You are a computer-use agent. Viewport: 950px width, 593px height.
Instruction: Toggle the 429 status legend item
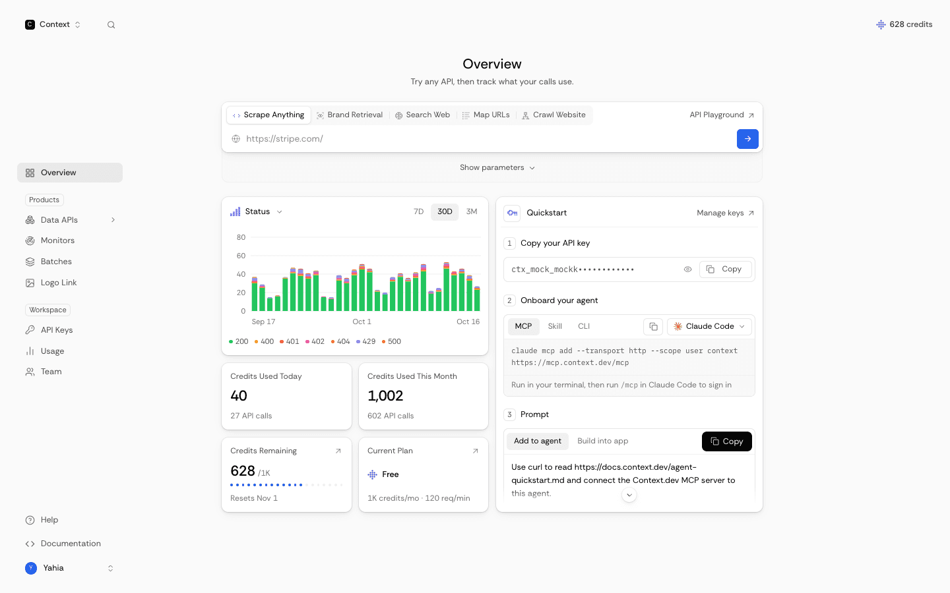365,341
